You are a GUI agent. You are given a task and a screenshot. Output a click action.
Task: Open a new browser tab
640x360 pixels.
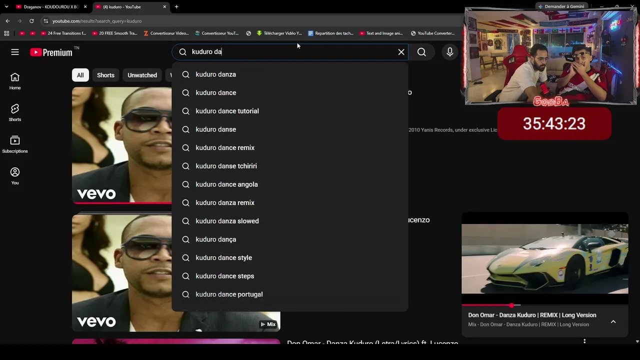coord(176,7)
